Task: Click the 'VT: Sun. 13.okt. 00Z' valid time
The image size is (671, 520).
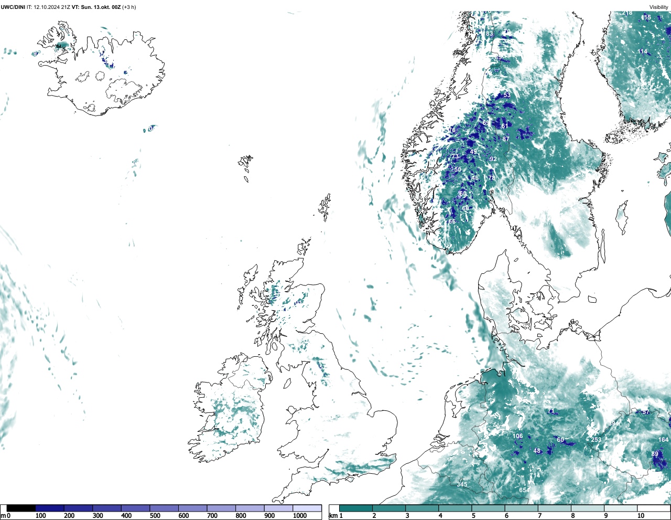Action: tap(96, 7)
